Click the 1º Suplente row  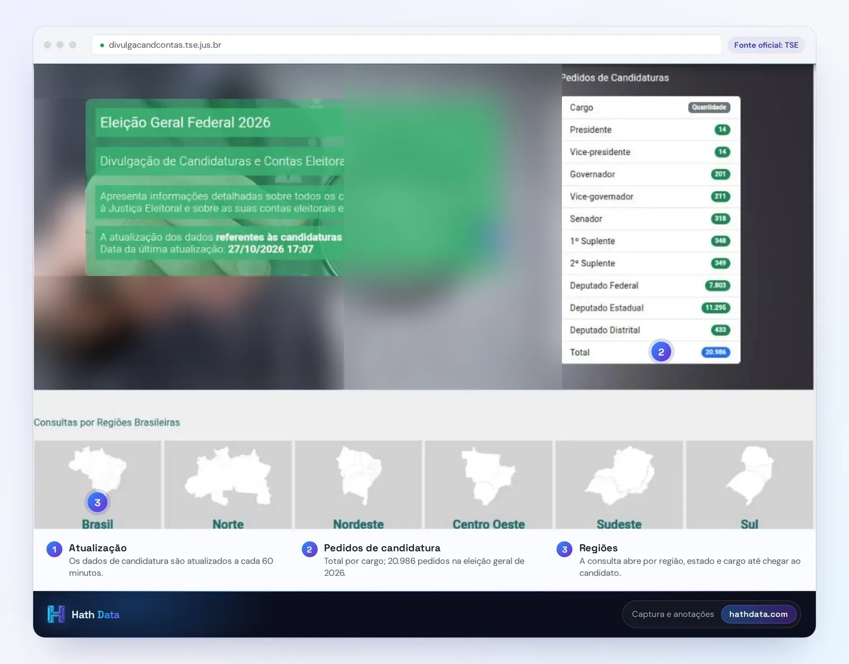(x=651, y=241)
